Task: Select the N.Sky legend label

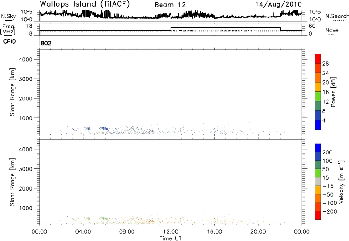Action: coord(8,16)
